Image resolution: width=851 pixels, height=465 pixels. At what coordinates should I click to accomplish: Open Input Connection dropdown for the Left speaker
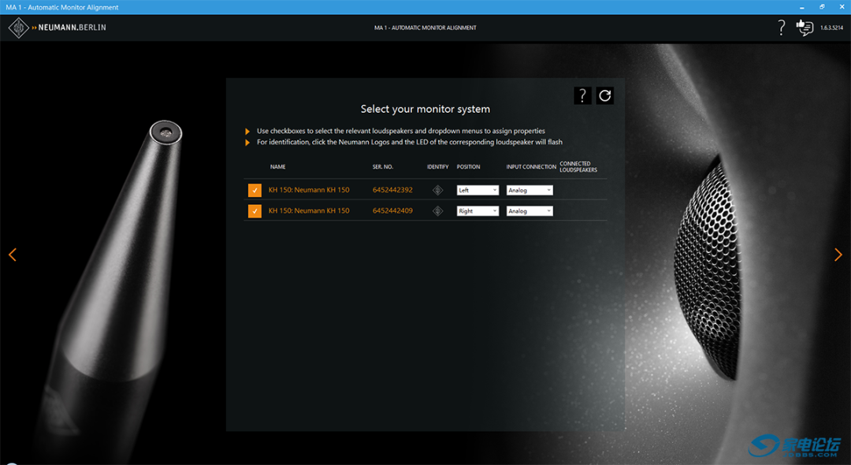(x=530, y=190)
